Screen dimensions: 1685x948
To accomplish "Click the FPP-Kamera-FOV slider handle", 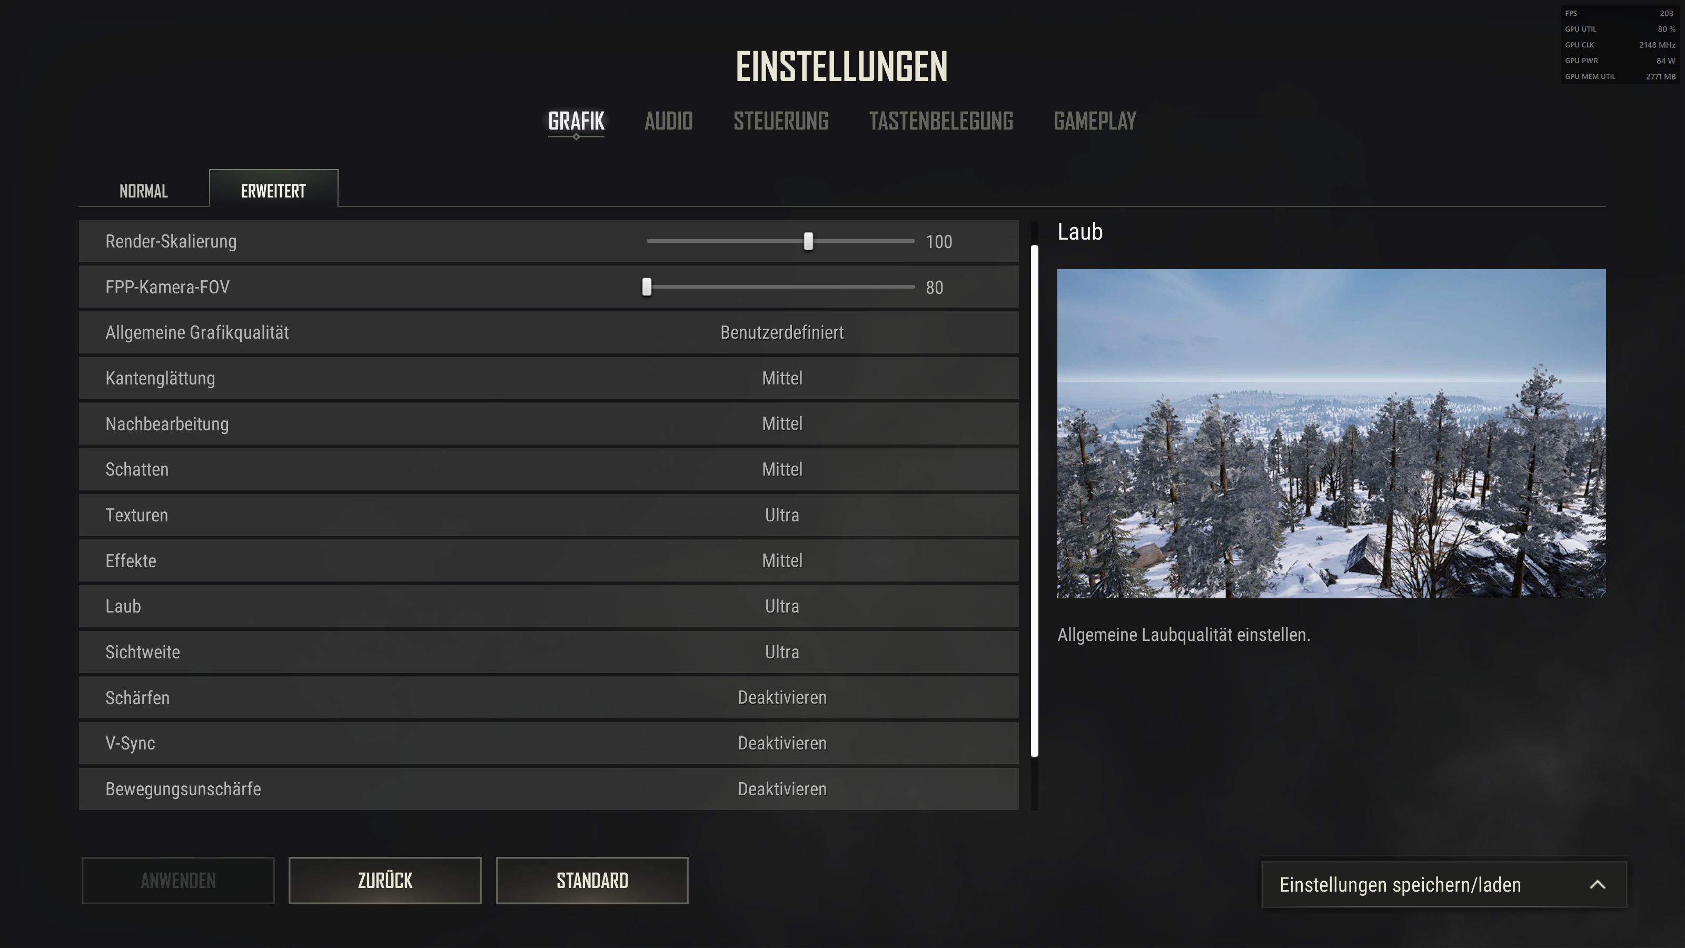I will pyautogui.click(x=646, y=287).
